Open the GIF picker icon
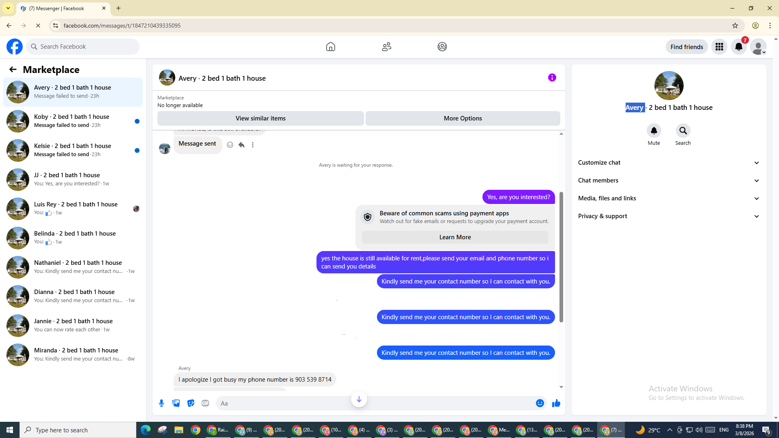This screenshot has width=779, height=438. click(x=205, y=403)
